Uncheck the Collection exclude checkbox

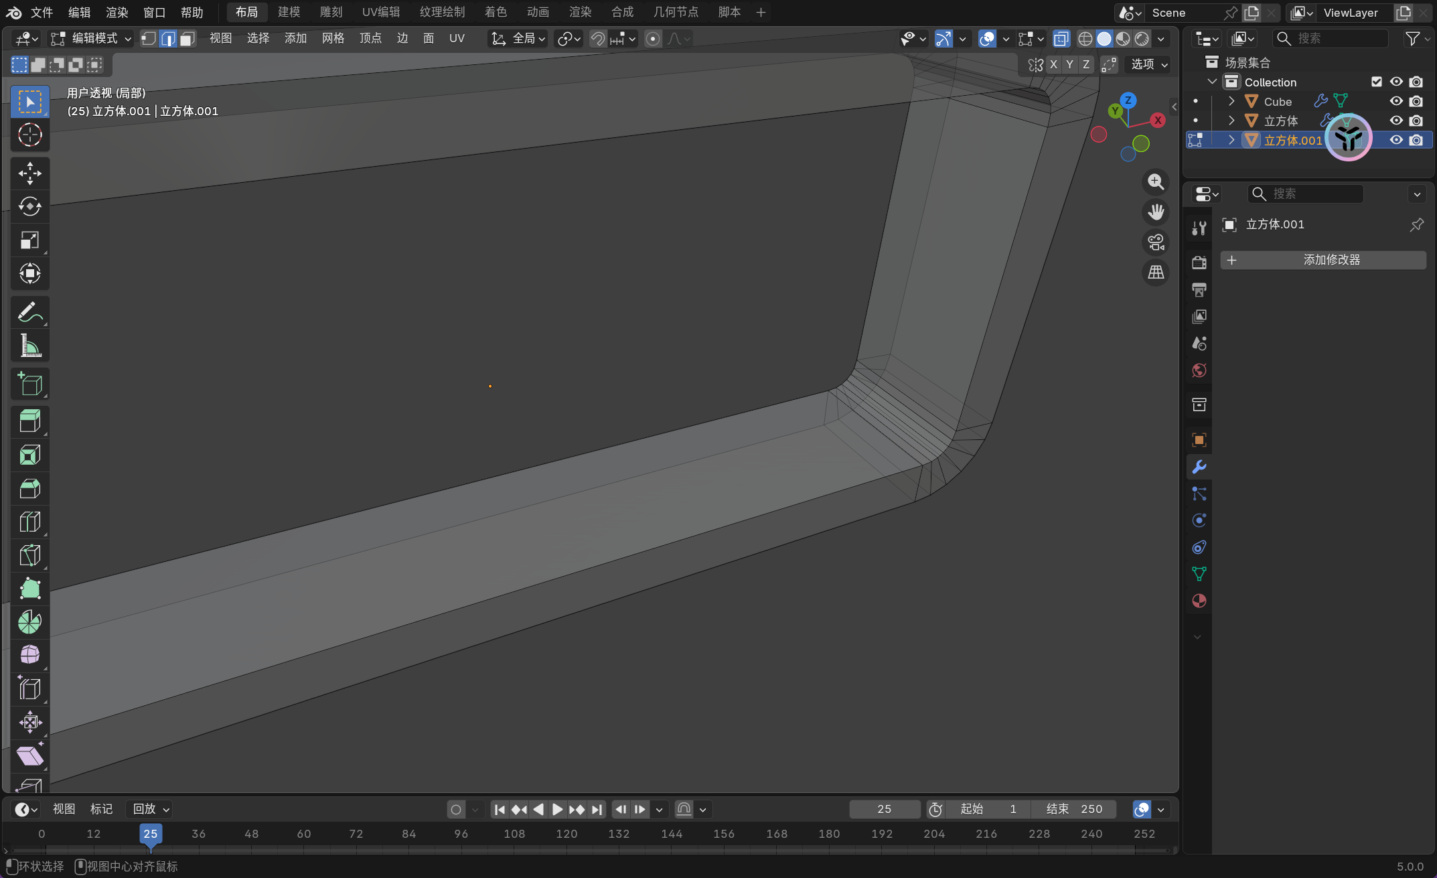click(1377, 82)
